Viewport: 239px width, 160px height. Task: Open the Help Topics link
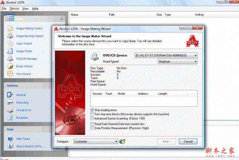[x=23, y=139]
